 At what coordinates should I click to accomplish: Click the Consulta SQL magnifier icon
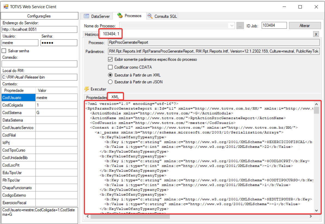(150, 16)
